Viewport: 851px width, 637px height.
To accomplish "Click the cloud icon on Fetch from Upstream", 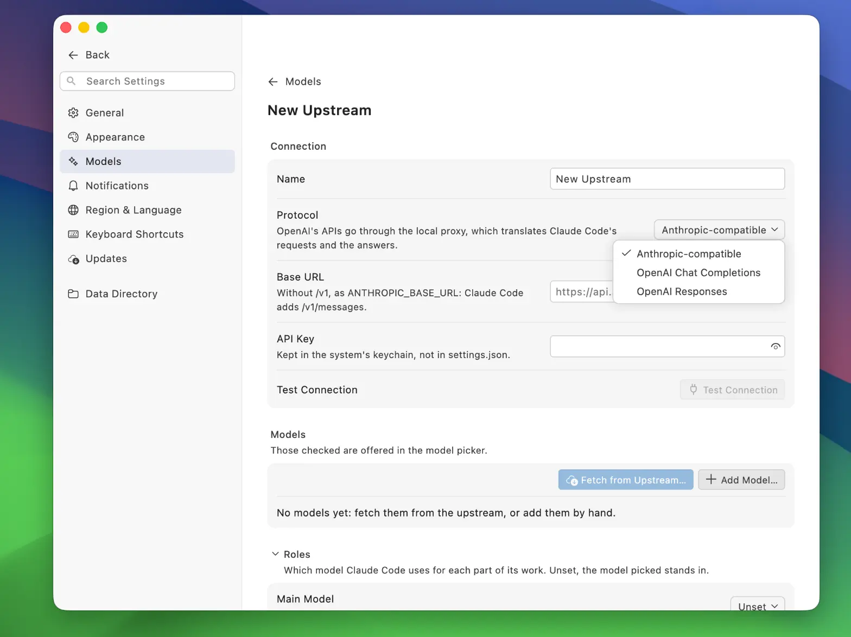I will pos(572,480).
